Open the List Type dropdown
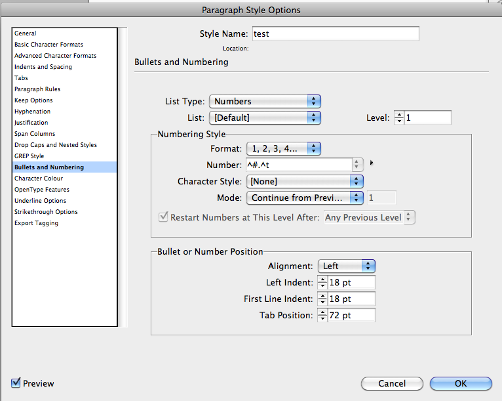 click(265, 101)
